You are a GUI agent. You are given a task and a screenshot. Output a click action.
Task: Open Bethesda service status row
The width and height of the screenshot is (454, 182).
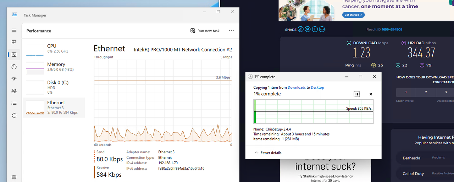coord(425,158)
